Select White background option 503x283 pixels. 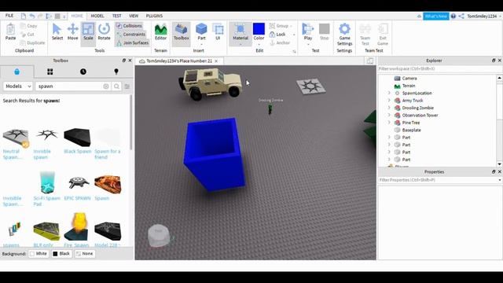click(x=39, y=253)
